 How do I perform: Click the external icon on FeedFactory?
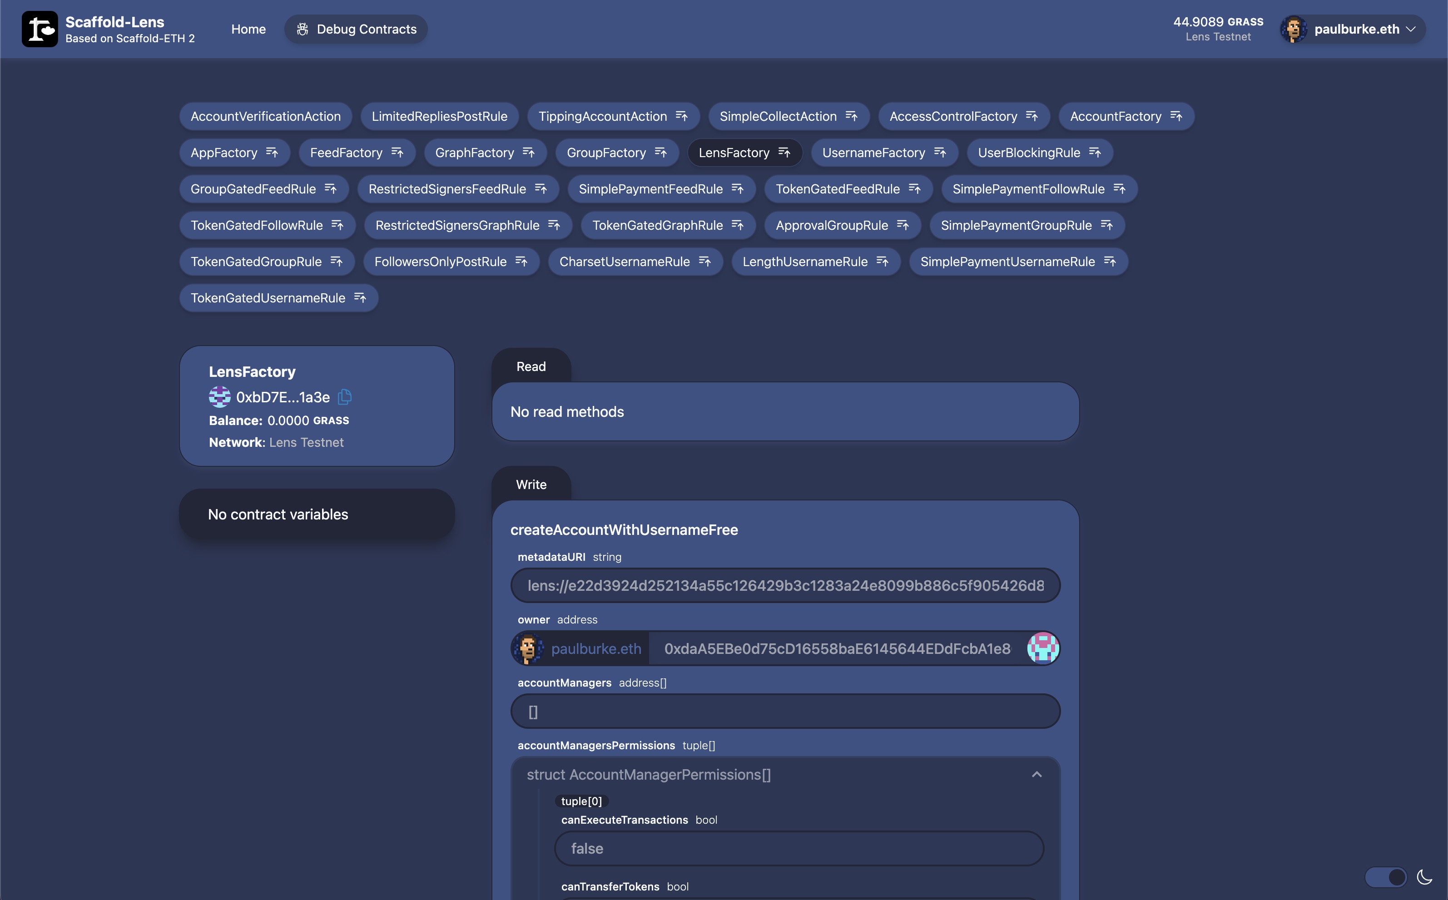397,153
